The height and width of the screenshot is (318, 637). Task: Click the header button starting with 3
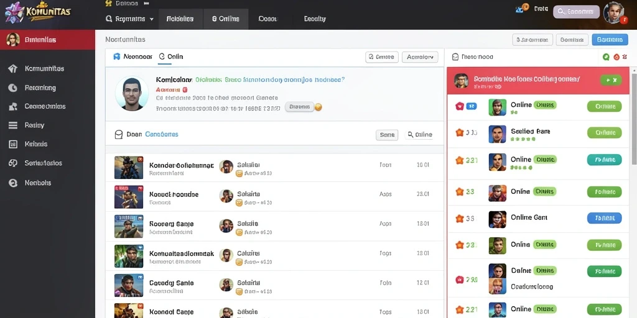pos(532,39)
